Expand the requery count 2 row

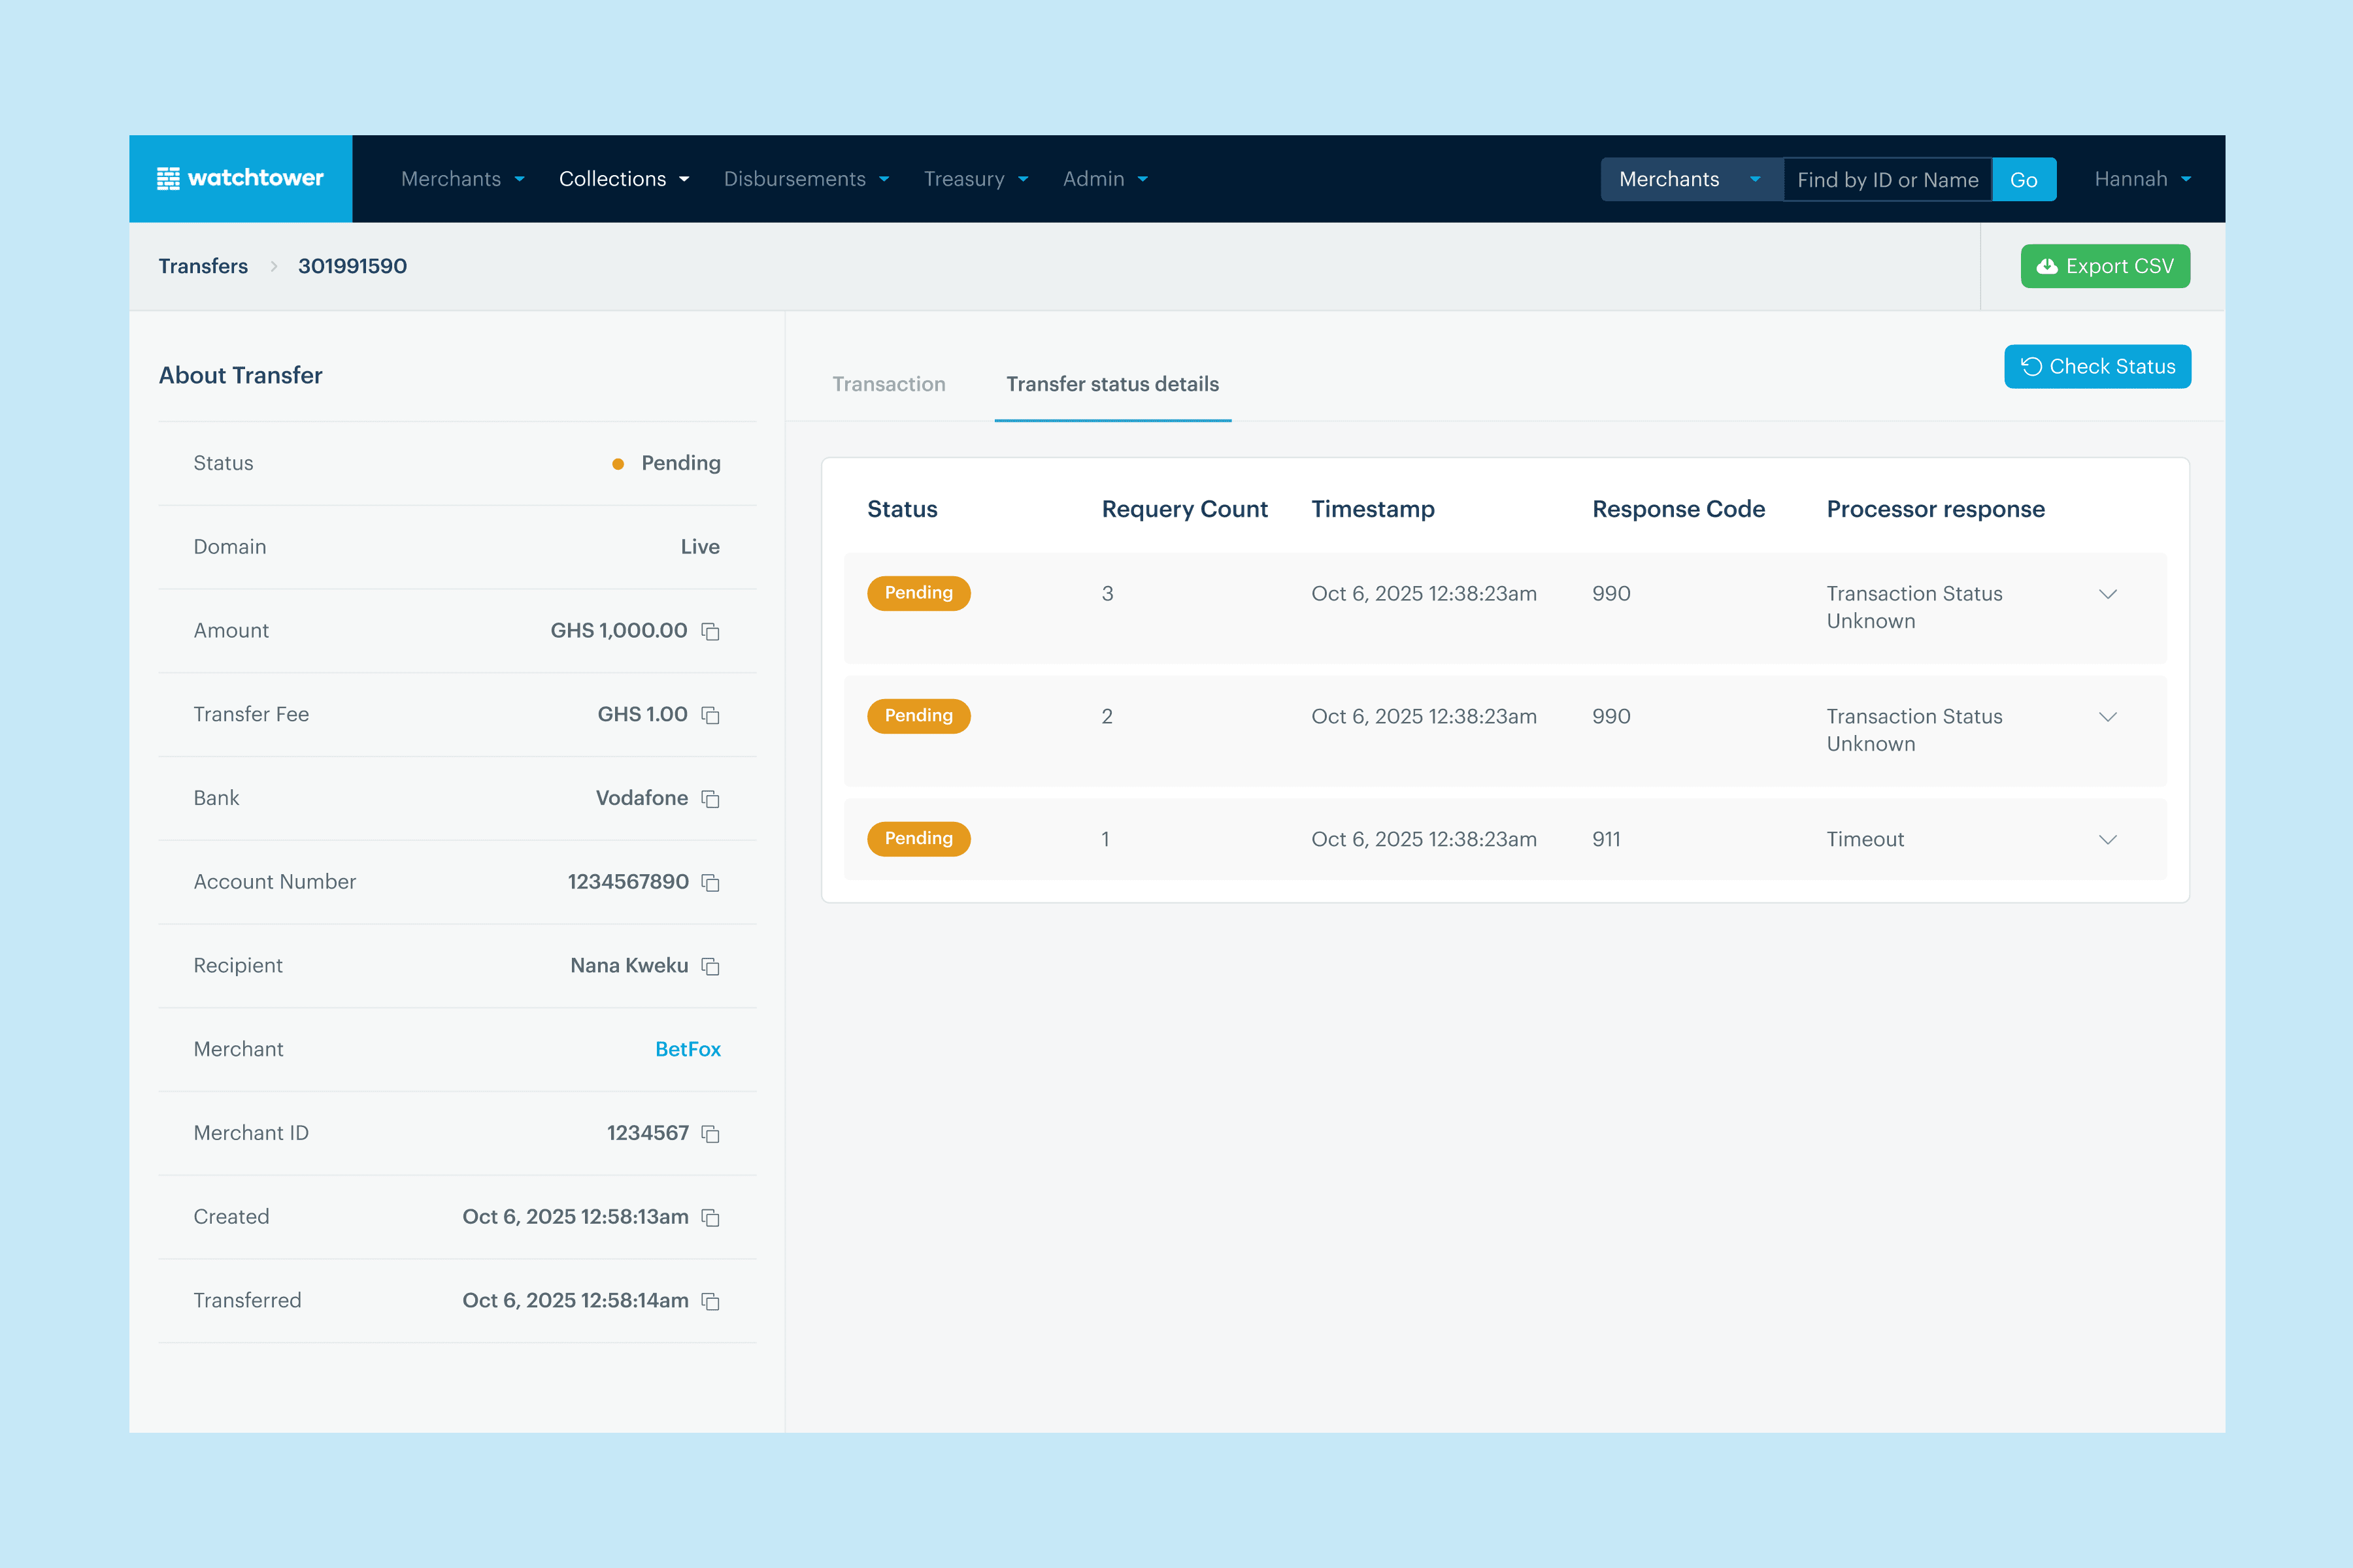(x=2107, y=717)
